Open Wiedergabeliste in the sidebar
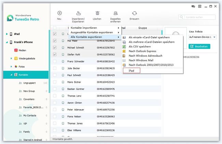222x144 pixels. click(x=27, y=58)
